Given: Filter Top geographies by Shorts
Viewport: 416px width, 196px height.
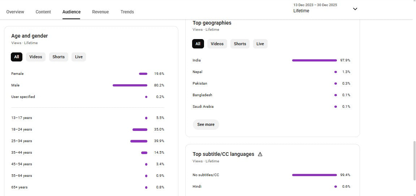Looking at the screenshot, I should 240,44.
